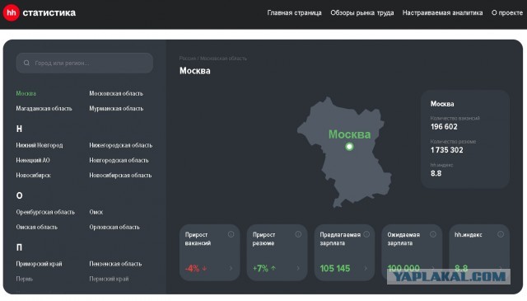Expand Предлагаемая зарплата card chevron
The image size is (527, 301).
pyautogui.click(x=366, y=268)
